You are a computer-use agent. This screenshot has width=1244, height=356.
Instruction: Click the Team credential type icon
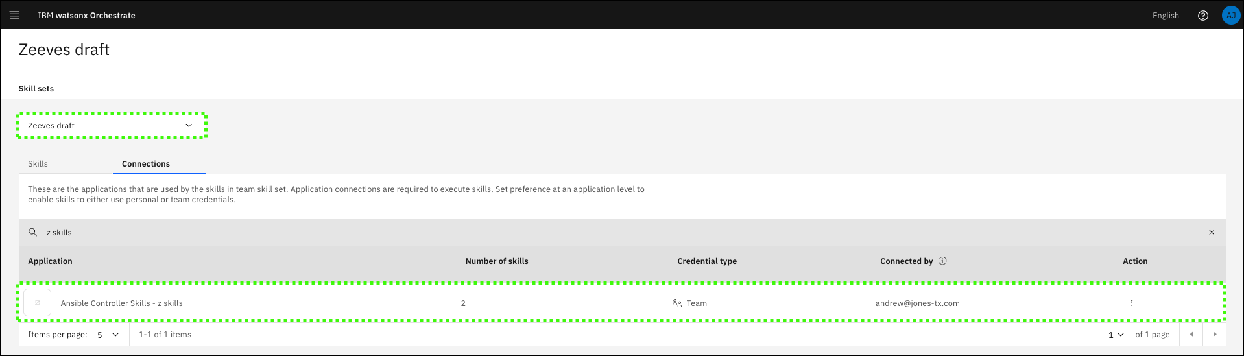(x=676, y=303)
